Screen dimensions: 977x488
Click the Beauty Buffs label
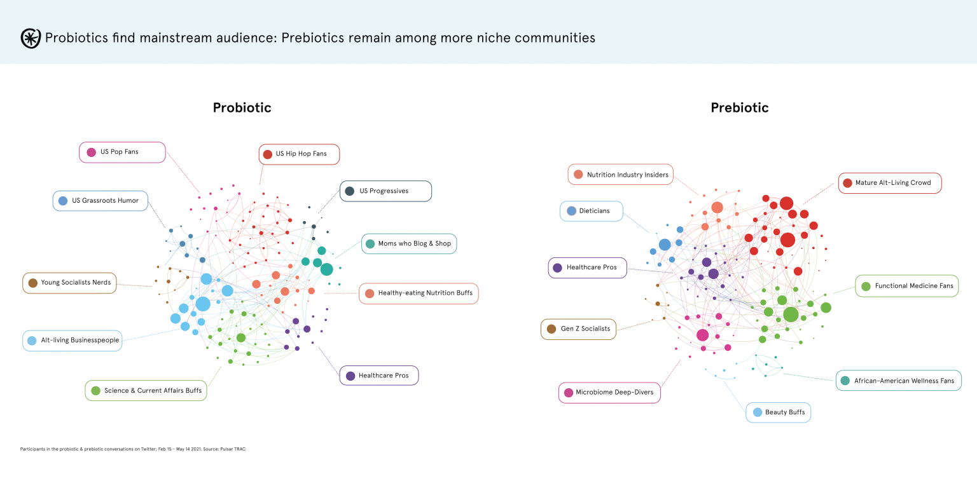click(785, 412)
